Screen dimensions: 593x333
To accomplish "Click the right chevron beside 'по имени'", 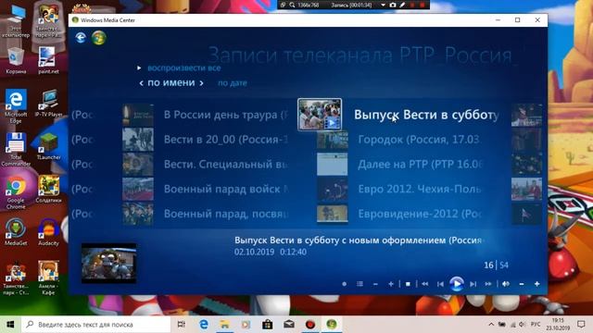I will click(201, 83).
